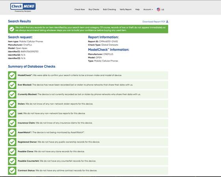Click the ModelCheck result description text

[x=77, y=75]
